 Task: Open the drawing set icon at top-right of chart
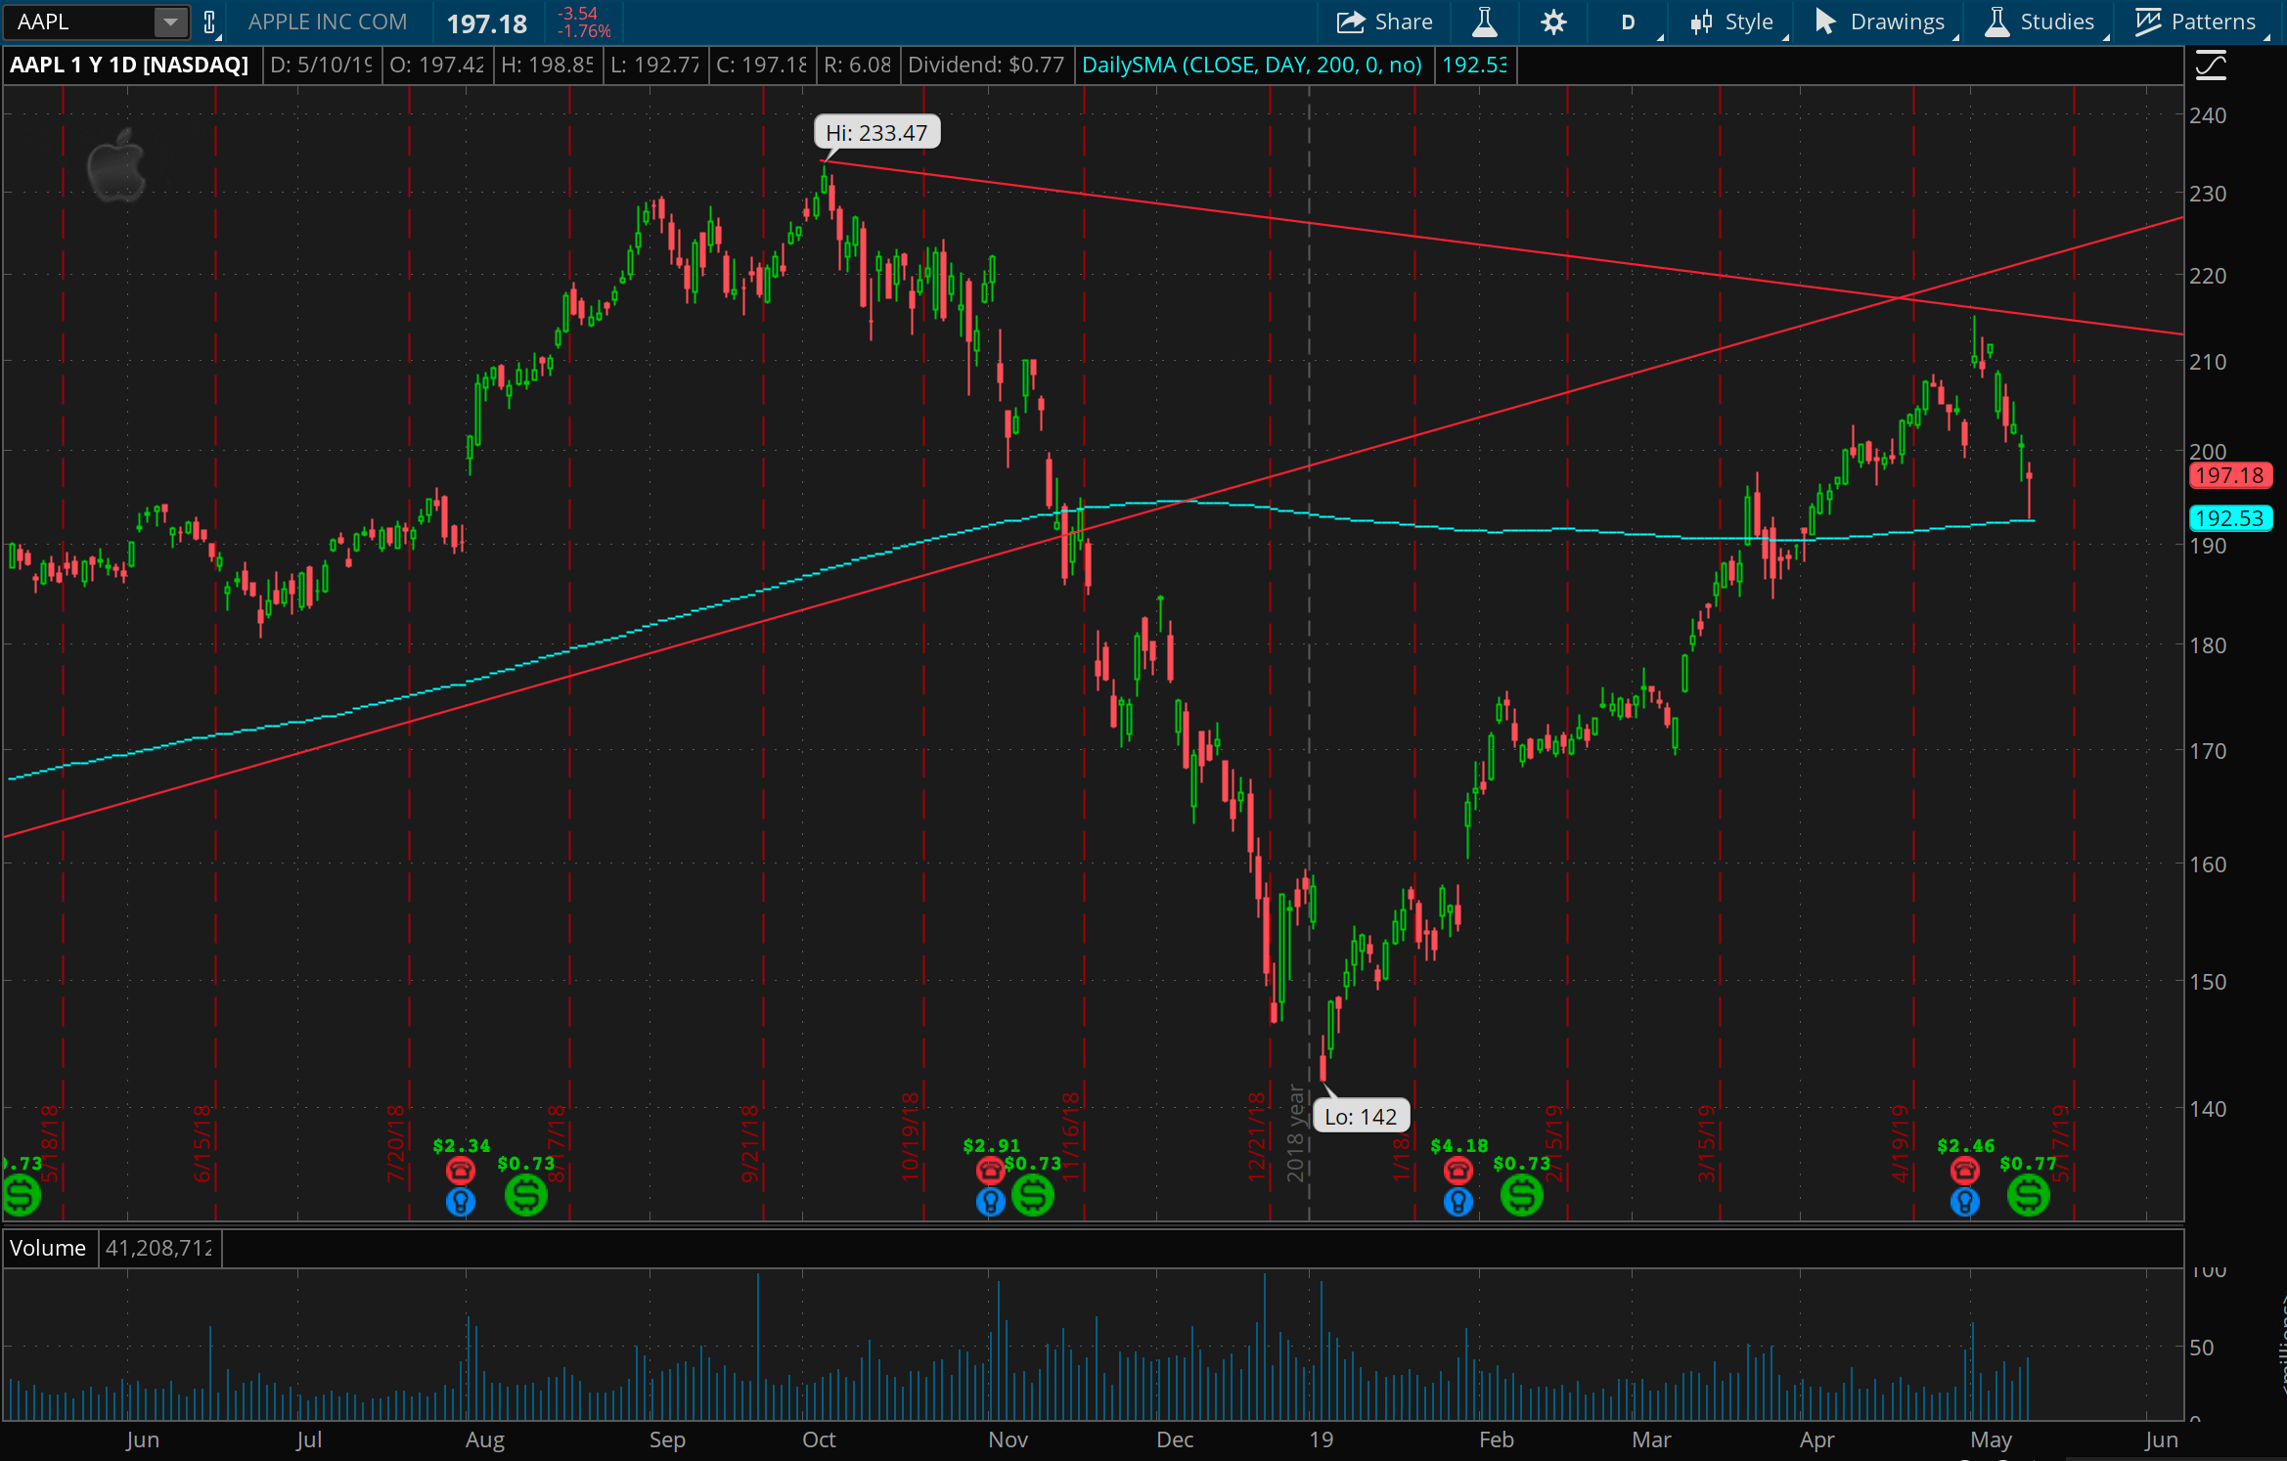pyautogui.click(x=2211, y=66)
